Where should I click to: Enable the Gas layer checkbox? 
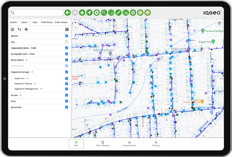click(x=67, y=42)
